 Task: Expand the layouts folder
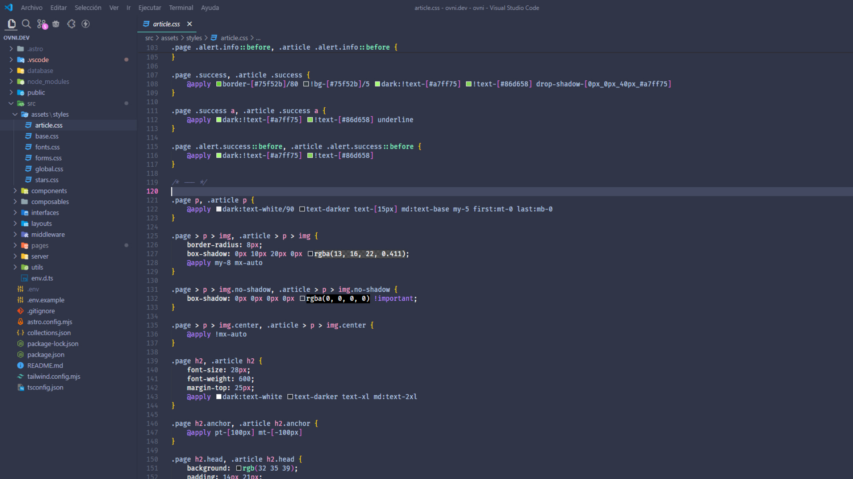(15, 224)
